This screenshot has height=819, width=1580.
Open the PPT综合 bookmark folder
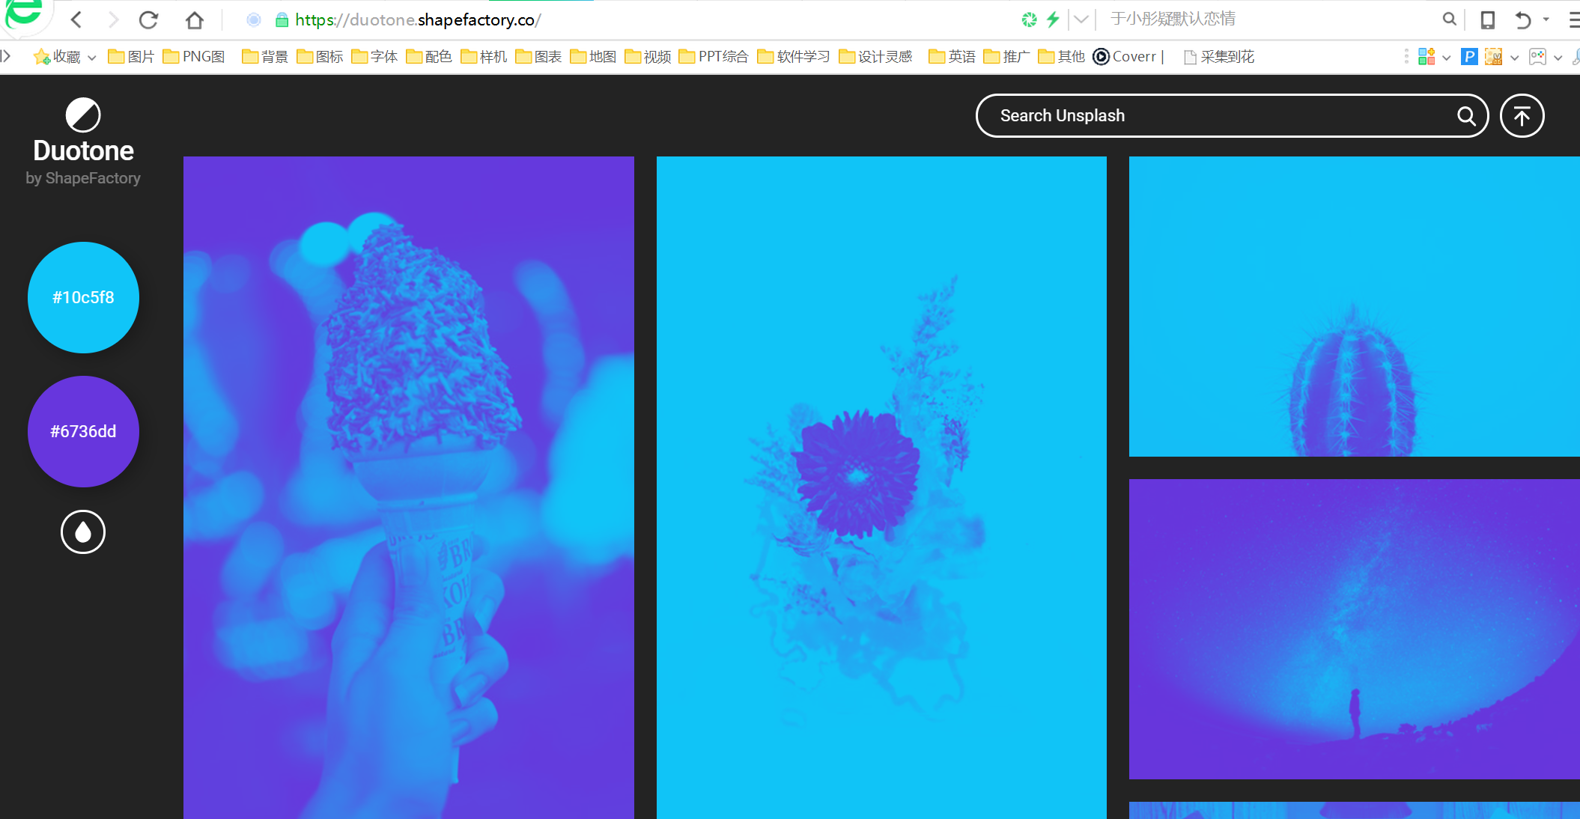coord(714,57)
